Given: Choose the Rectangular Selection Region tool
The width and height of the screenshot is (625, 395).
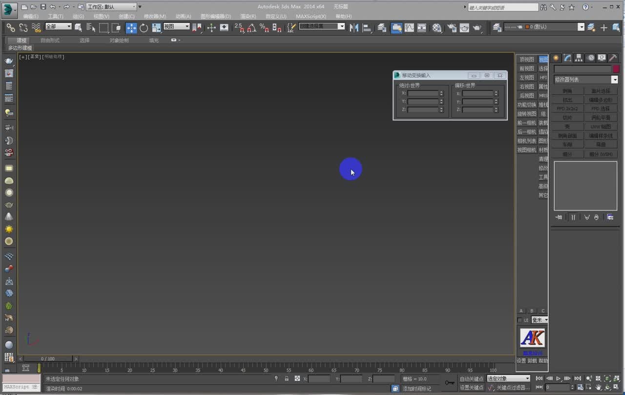Looking at the screenshot, I should click(104, 28).
